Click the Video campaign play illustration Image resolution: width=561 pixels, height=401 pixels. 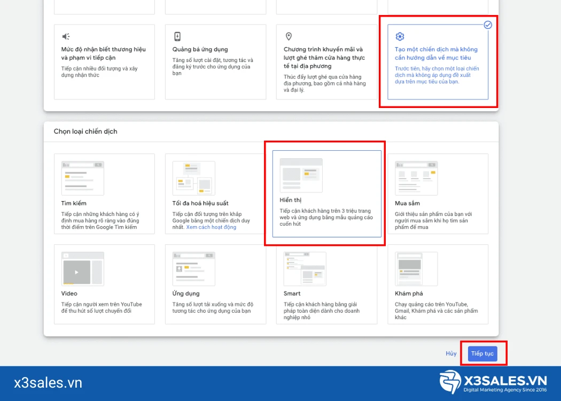[83, 269]
